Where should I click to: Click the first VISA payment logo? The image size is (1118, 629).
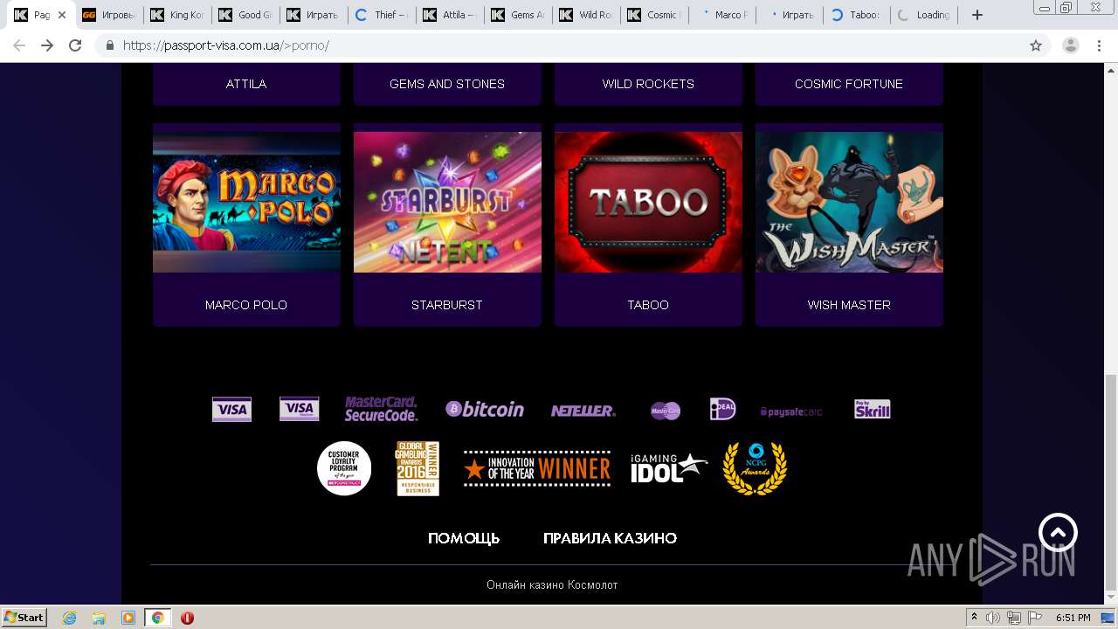click(231, 409)
